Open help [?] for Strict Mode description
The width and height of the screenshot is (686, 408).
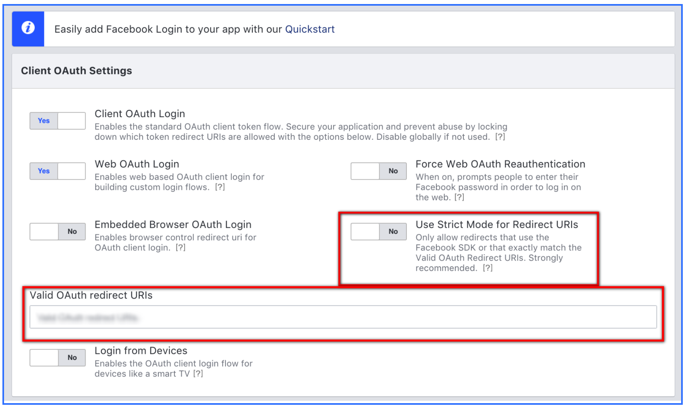point(488,268)
